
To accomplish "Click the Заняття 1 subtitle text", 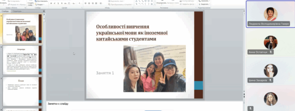I will tap(105, 73).
